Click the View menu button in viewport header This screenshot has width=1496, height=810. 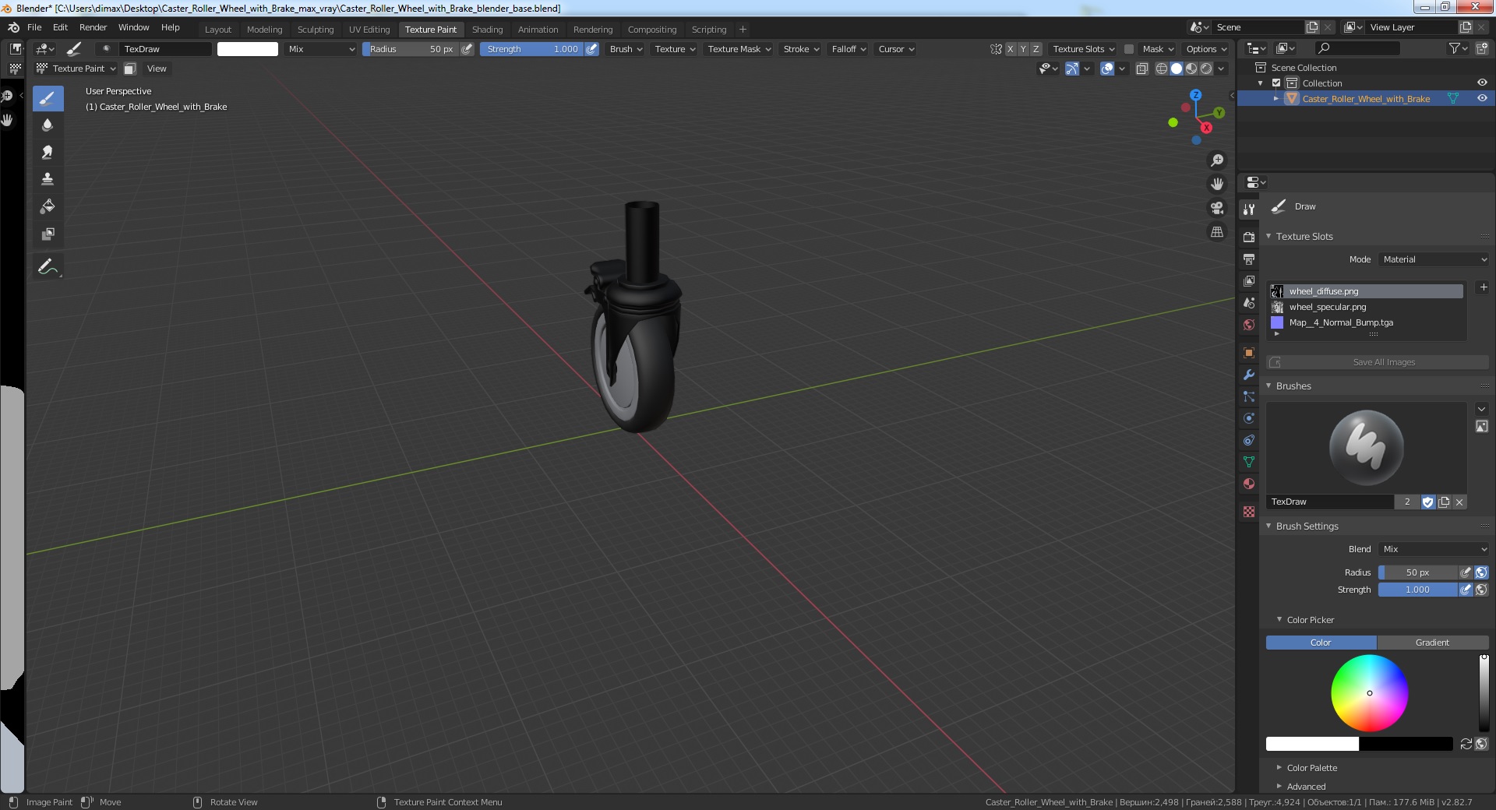tap(157, 69)
